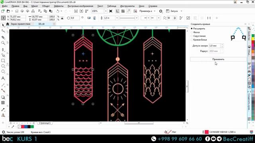Select the Freehand drawing tool
This screenshot has height=143, width=255.
point(3,50)
